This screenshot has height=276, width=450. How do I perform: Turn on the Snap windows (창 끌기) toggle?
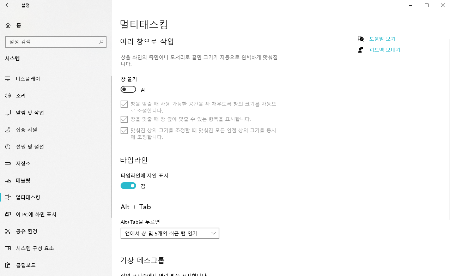128,90
